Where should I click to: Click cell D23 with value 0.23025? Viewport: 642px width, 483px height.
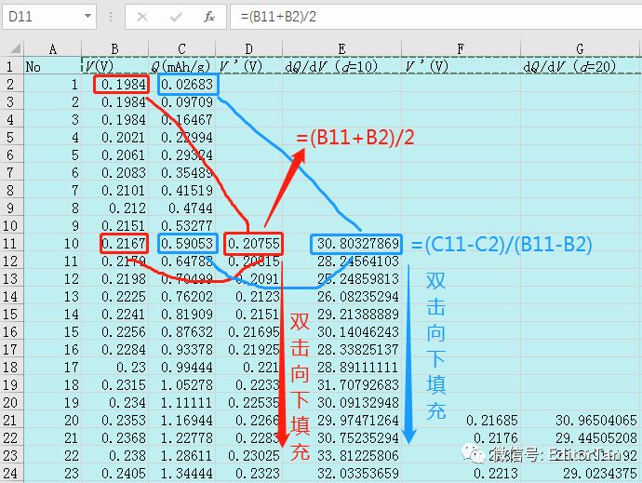click(249, 456)
